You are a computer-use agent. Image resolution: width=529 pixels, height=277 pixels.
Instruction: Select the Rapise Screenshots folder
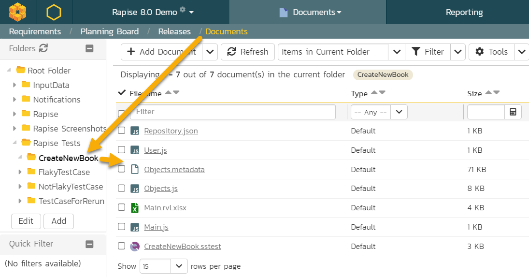pyautogui.click(x=70, y=129)
